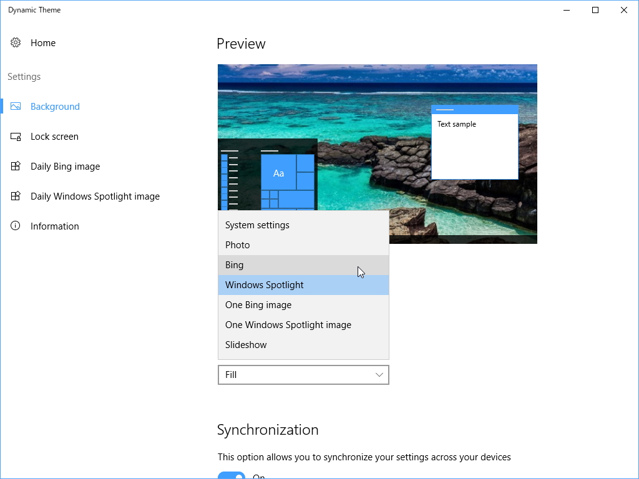Maximize the Dynamic Theme window
Screen dimensions: 639x479
point(595,10)
